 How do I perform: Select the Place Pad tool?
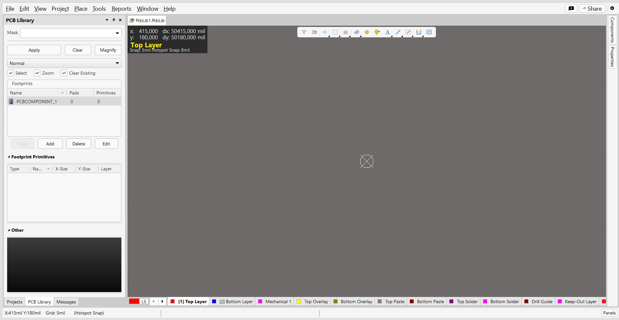(367, 32)
